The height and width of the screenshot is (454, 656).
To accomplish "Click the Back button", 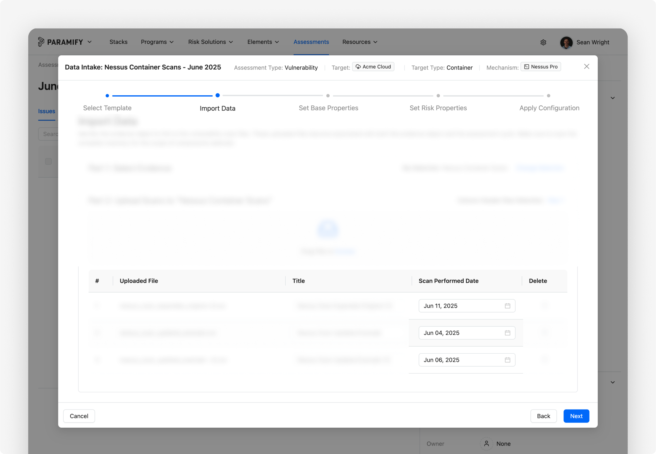I will click(543, 416).
